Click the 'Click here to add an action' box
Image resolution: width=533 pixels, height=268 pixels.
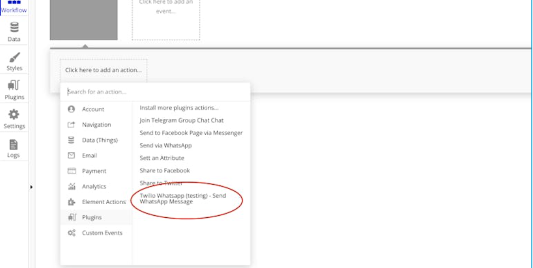click(x=103, y=70)
